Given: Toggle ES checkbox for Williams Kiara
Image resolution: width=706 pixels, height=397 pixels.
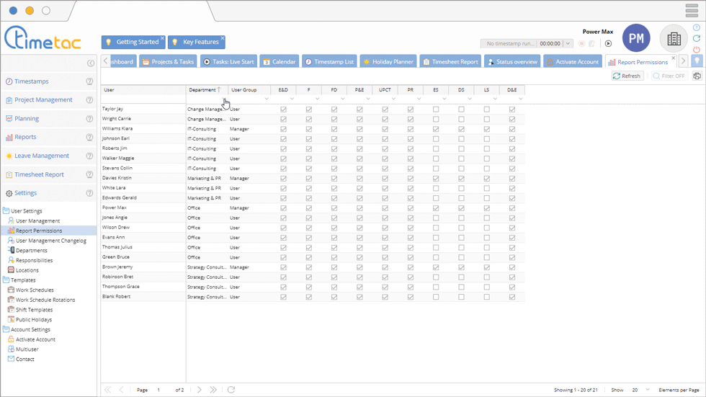Looking at the screenshot, I should click(436, 129).
